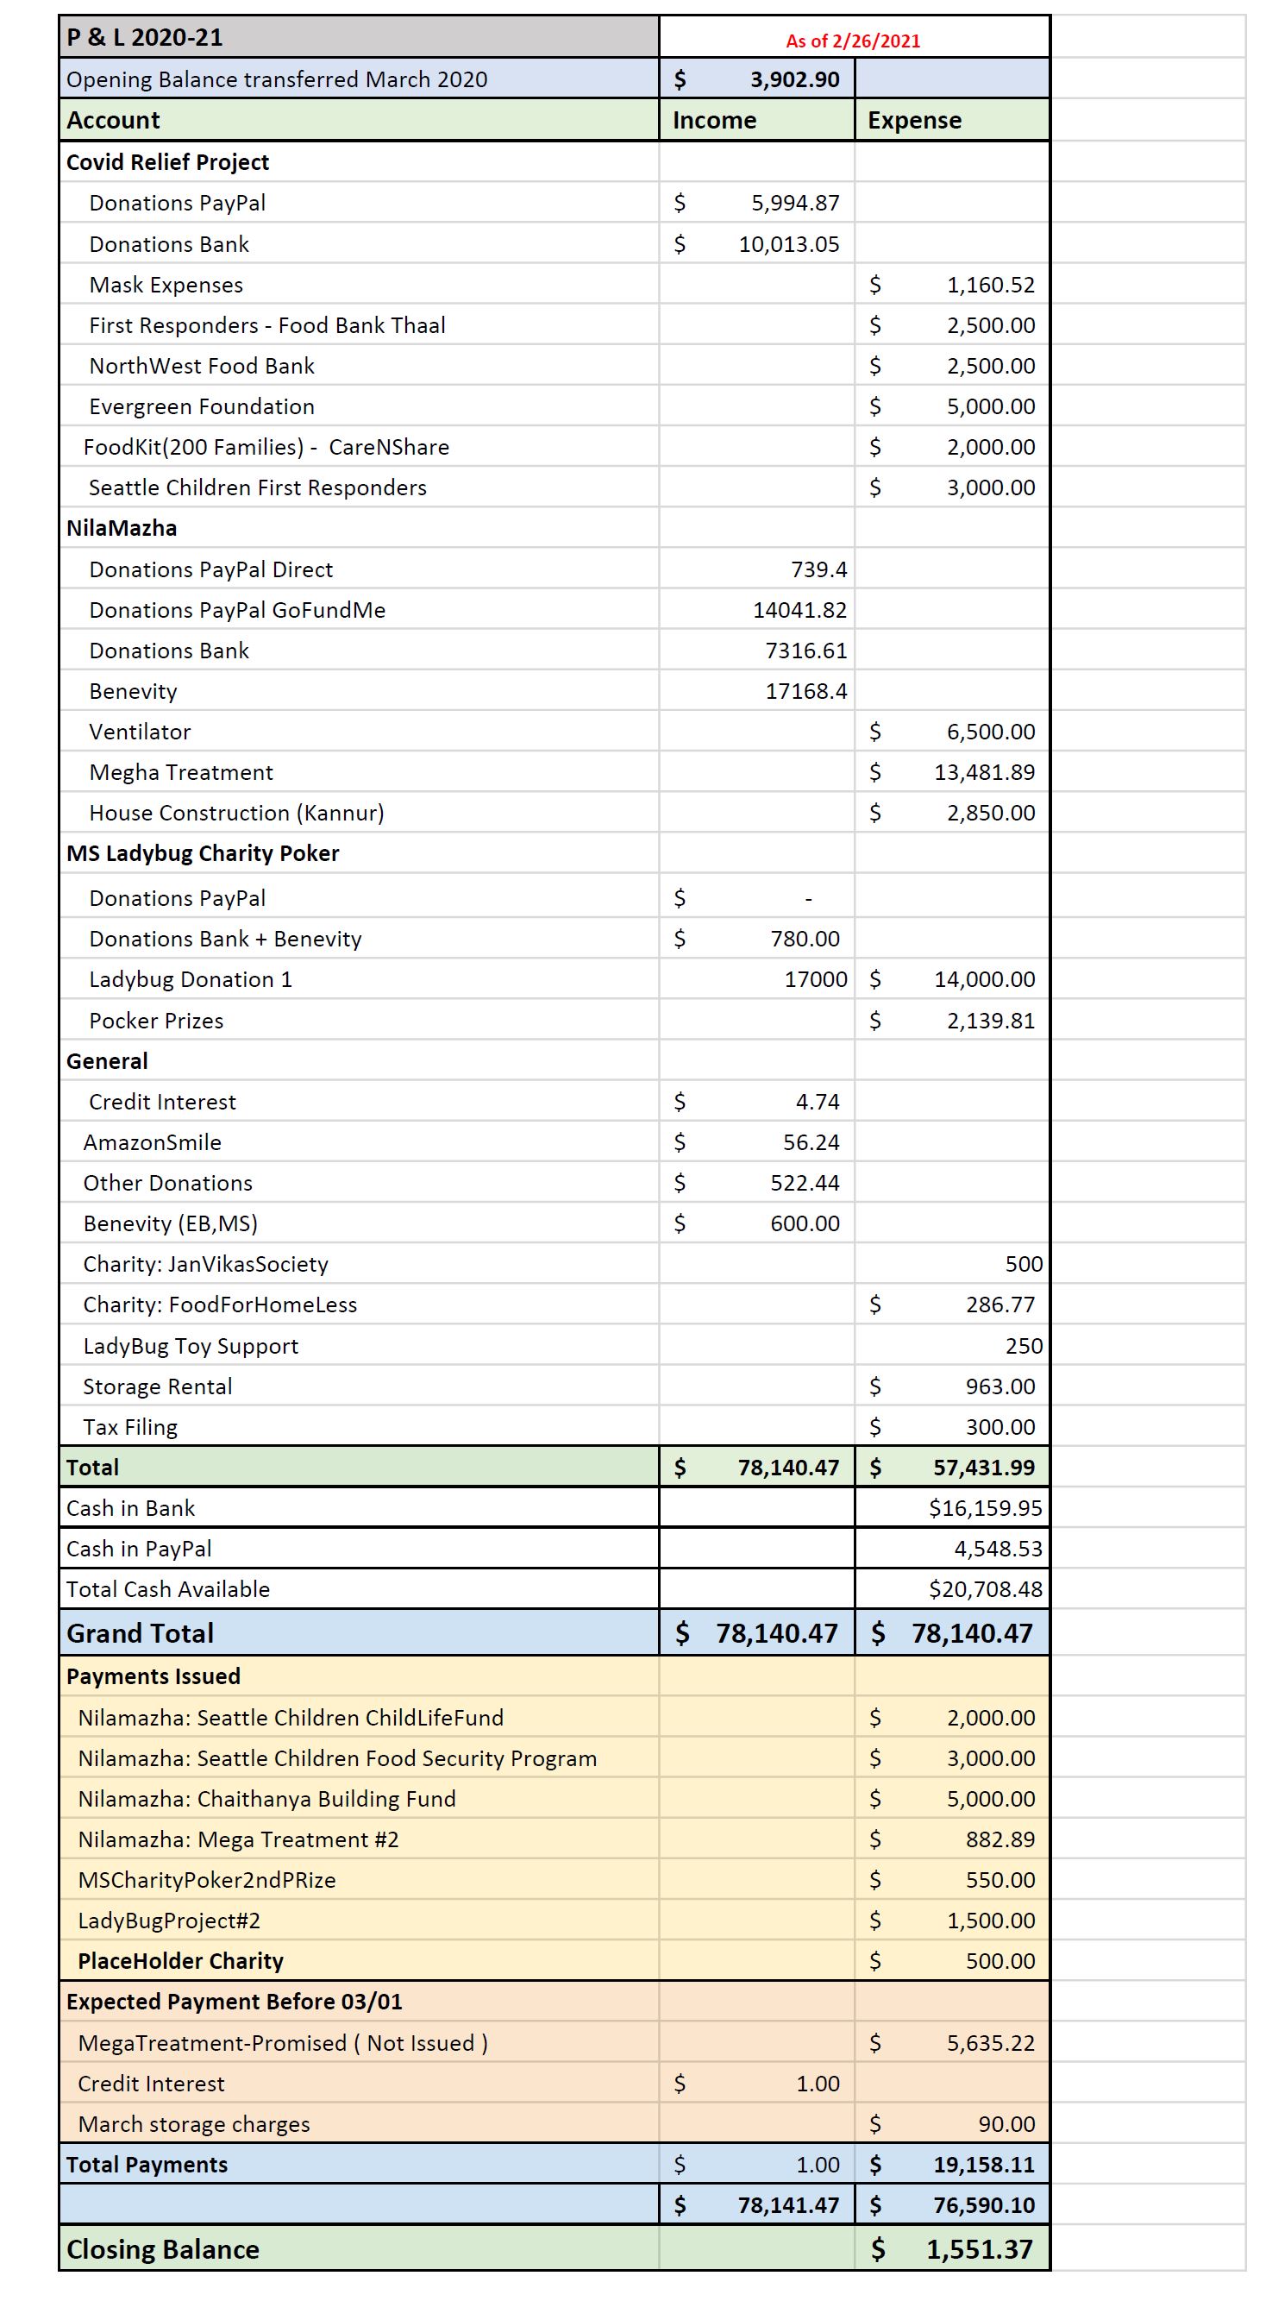Image resolution: width=1272 pixels, height=2301 pixels.
Task: Click the Closing Balance 1,551.37 value
Action: click(x=951, y=2249)
